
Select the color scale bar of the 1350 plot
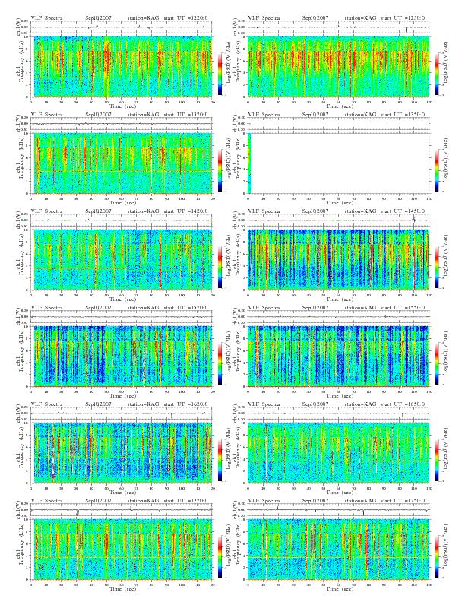438,170
